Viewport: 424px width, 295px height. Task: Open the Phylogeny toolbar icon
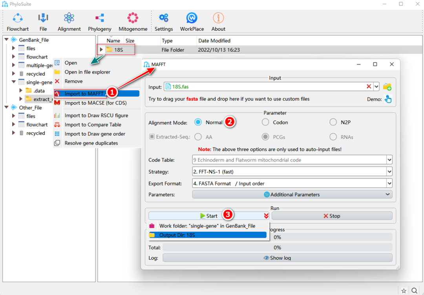coord(99,18)
